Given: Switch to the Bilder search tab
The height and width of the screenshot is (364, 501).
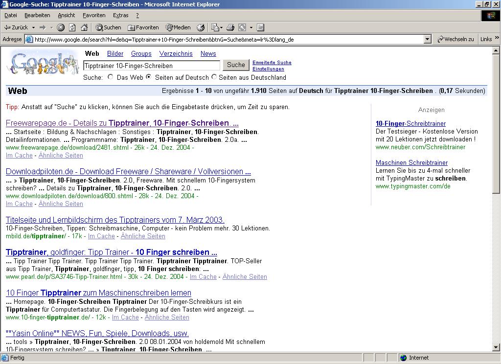Looking at the screenshot, I should tap(115, 54).
